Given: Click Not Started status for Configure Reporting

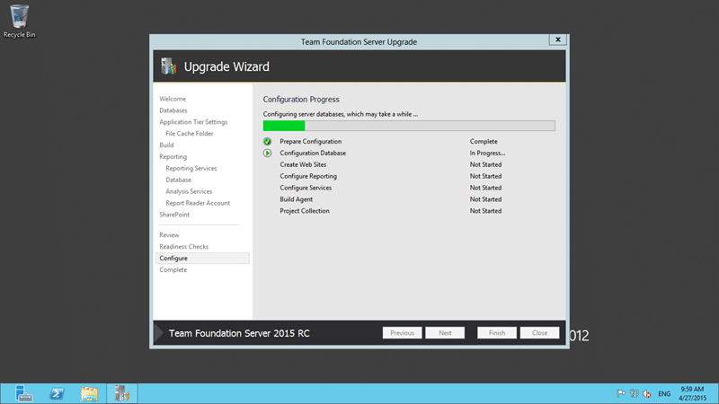Looking at the screenshot, I should click(485, 176).
